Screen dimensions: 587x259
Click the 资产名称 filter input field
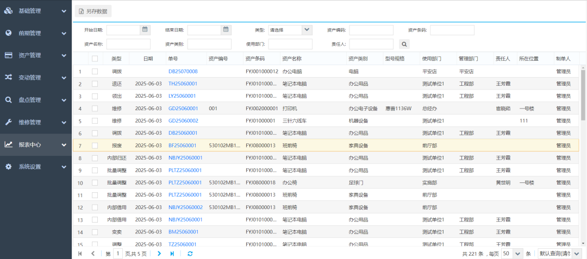tap(128, 44)
